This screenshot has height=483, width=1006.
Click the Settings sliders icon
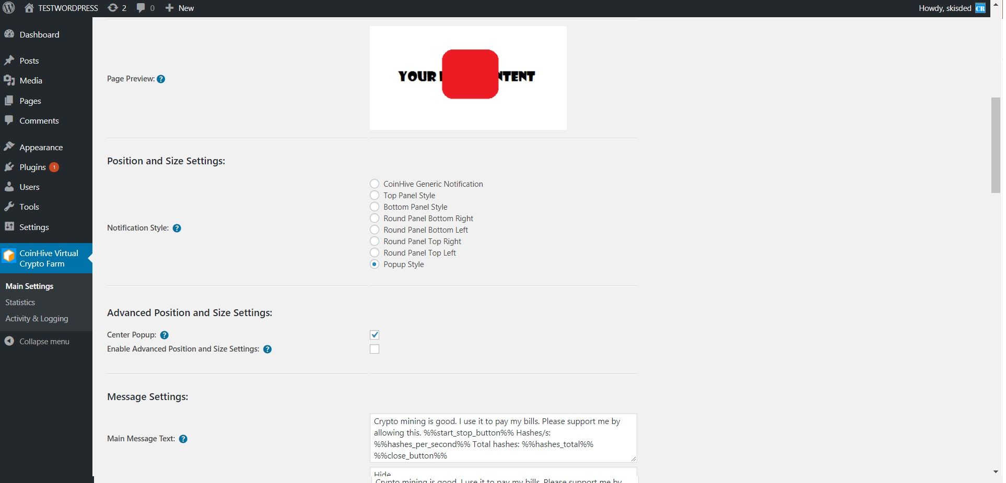coord(9,226)
